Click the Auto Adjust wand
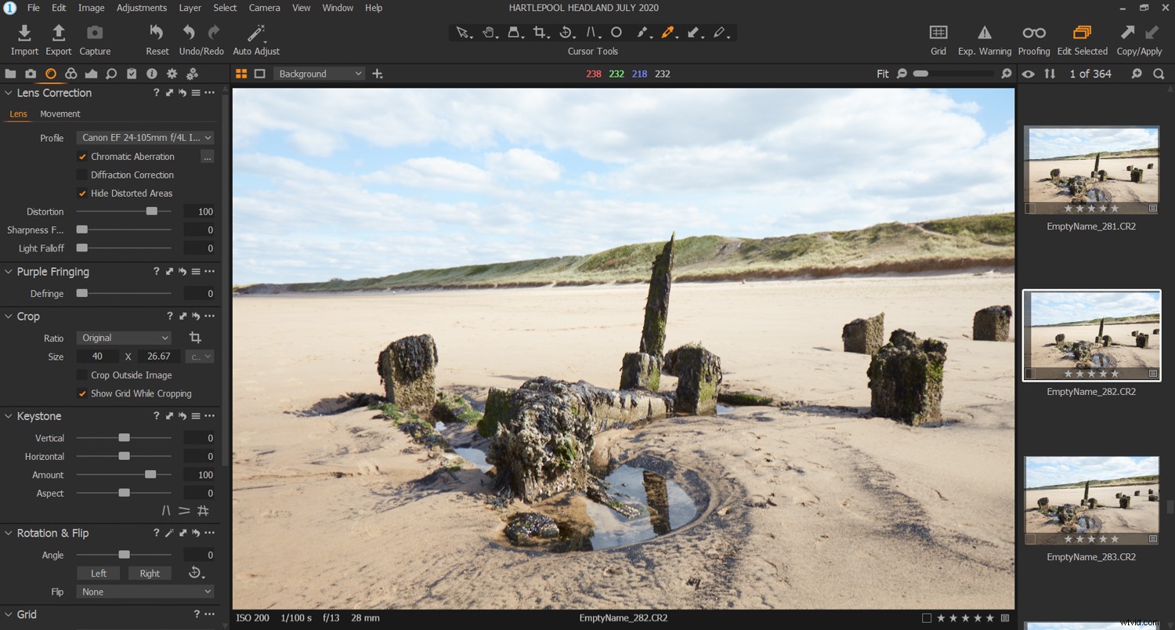 tap(255, 33)
